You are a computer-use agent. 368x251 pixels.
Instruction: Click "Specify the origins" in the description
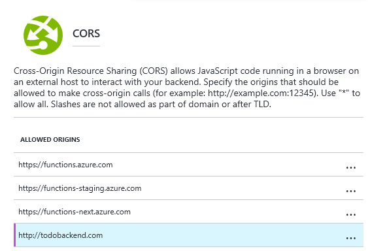pos(239,82)
